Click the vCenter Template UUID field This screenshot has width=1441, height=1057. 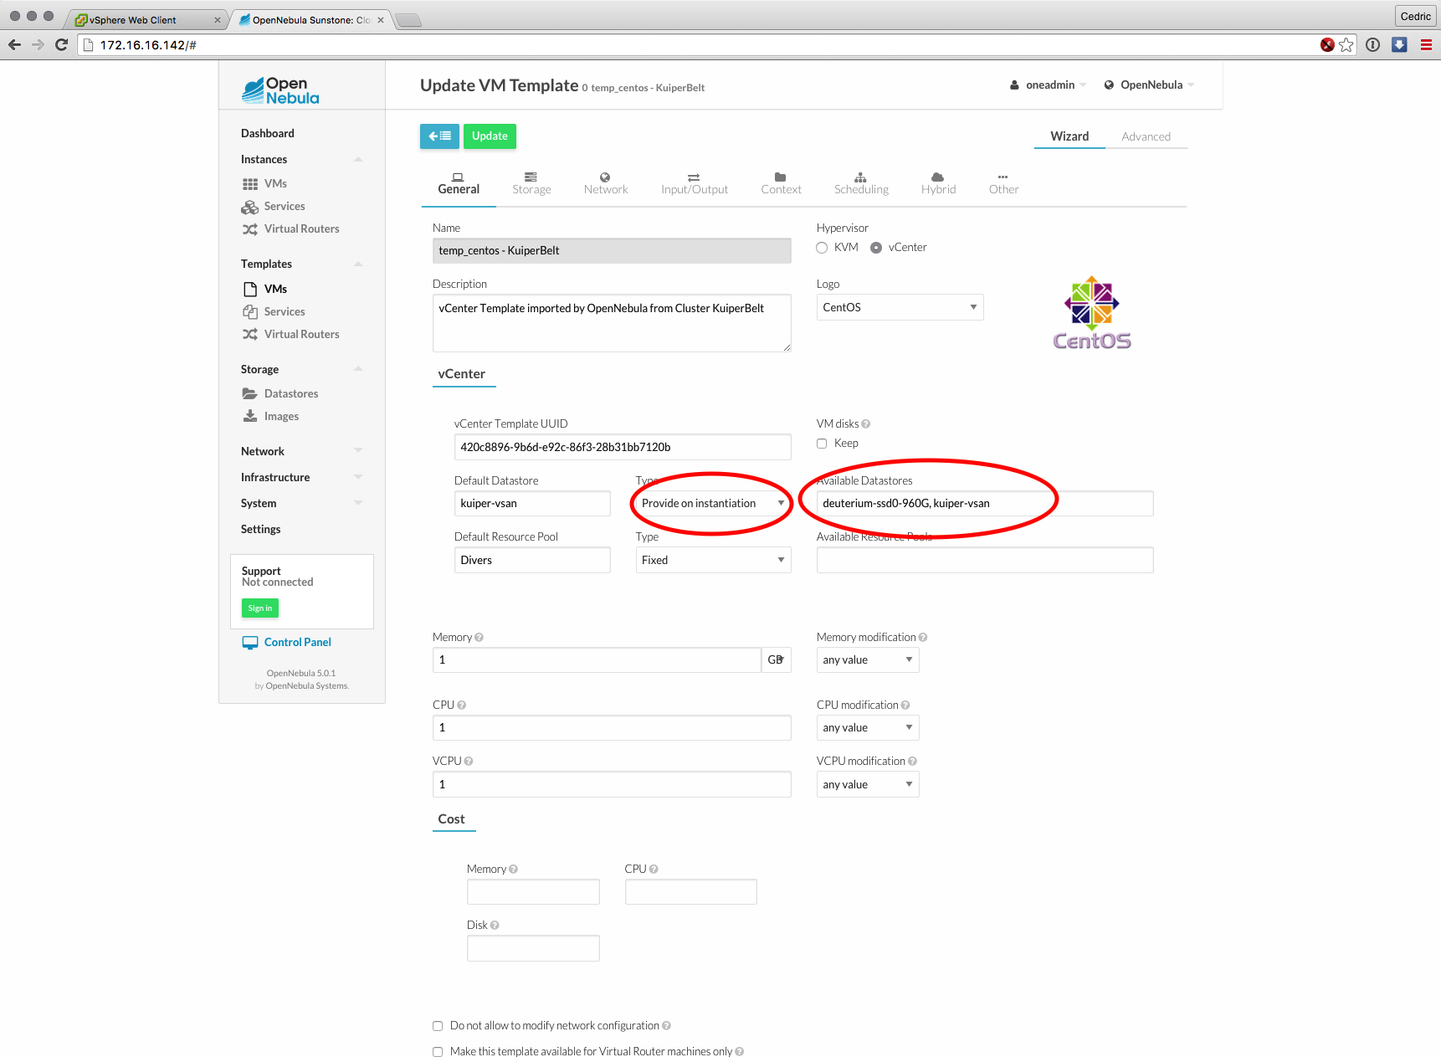pyautogui.click(x=622, y=447)
